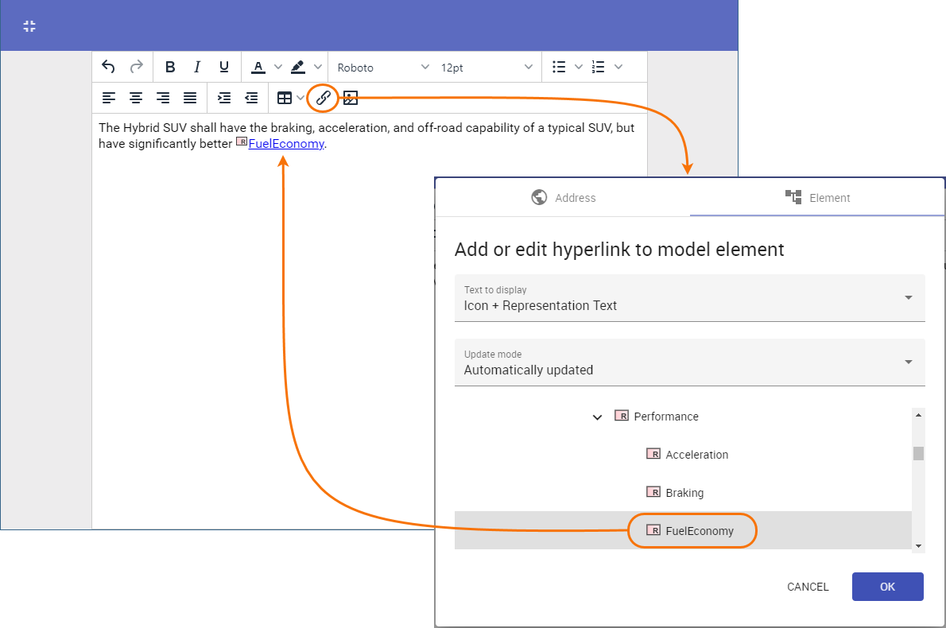Viewport: 946px width, 628px height.
Task: Click the insert image icon
Action: 351,98
